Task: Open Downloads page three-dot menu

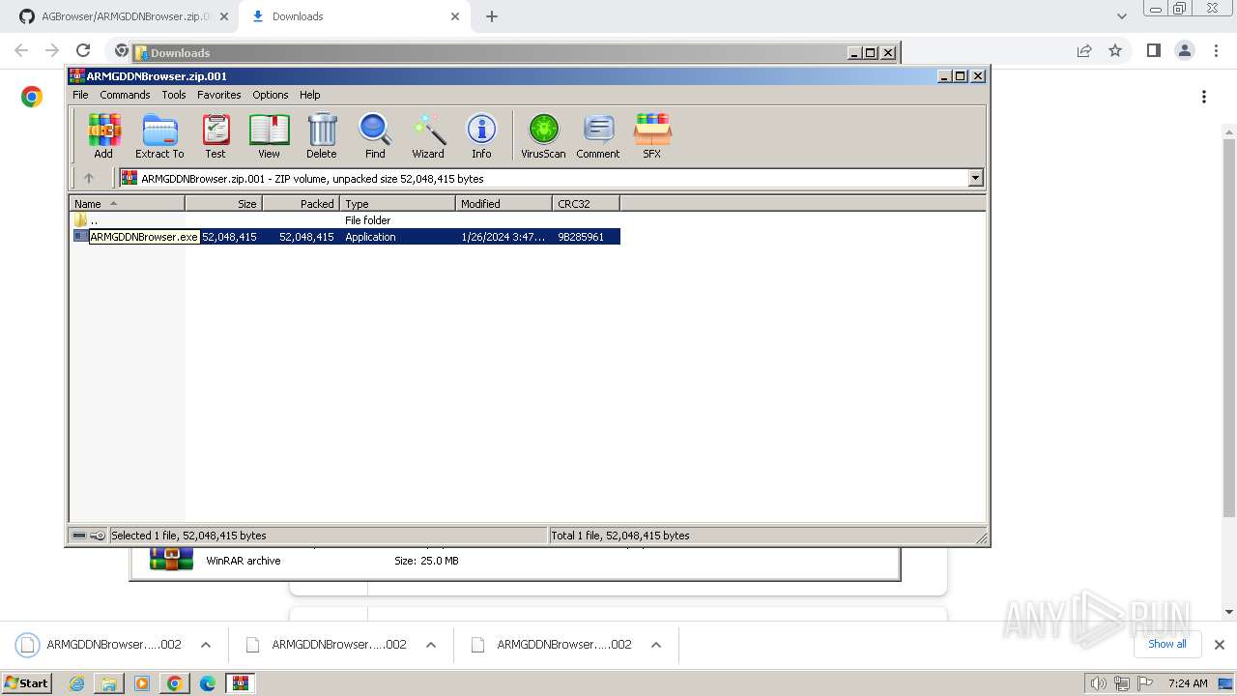Action: [1204, 97]
